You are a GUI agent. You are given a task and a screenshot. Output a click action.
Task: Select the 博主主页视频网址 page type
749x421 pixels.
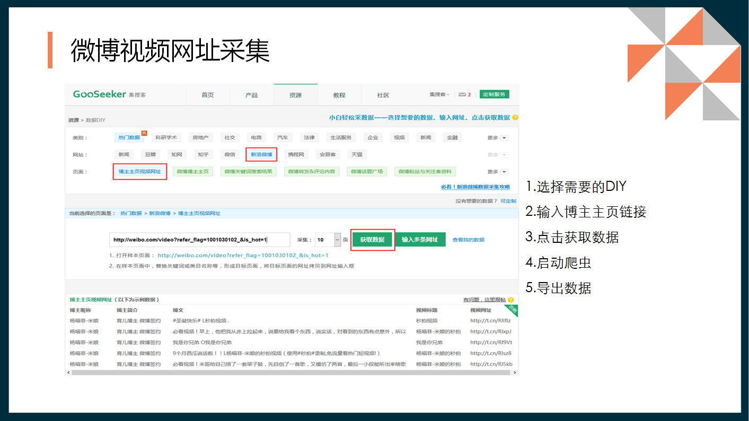tap(140, 171)
